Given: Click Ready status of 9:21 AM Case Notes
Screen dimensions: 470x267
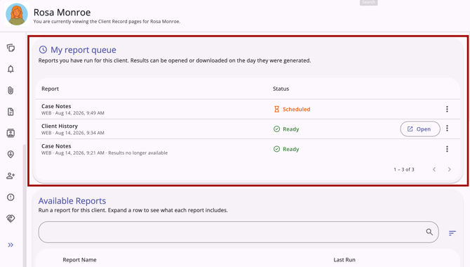Looking at the screenshot, I should (x=286, y=149).
